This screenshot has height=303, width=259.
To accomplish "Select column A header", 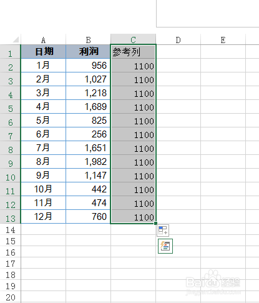I will 43,39.
